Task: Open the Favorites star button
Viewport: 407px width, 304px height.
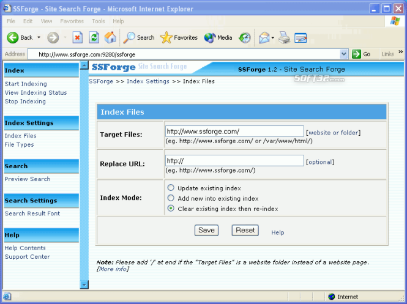Action: 179,37
